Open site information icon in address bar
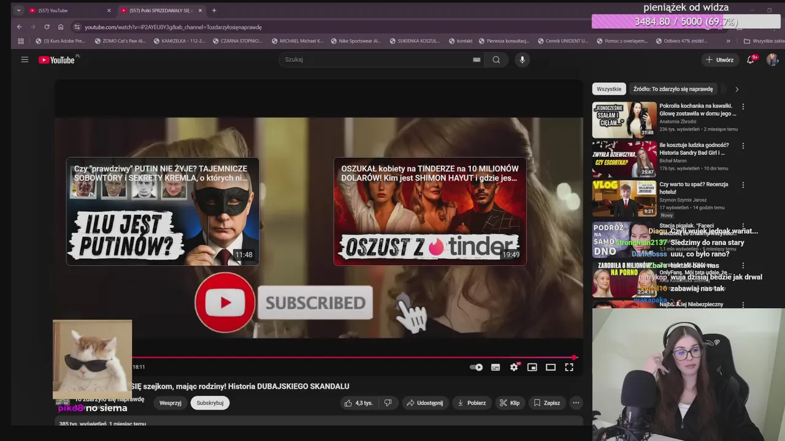Screen dimensions: 785x441 [77, 27]
